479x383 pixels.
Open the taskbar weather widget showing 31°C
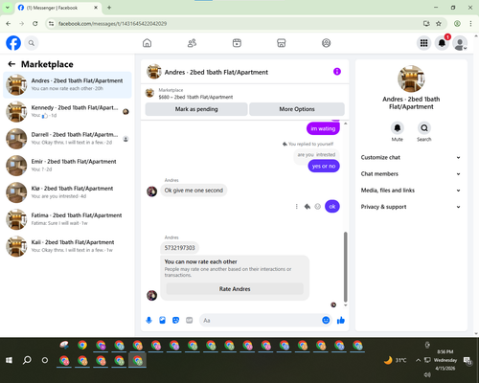click(x=395, y=360)
